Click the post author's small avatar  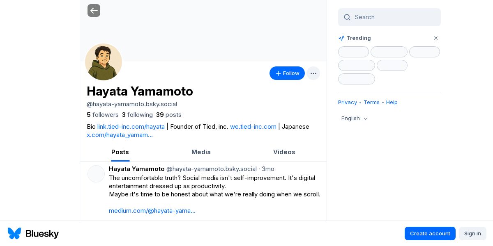96,174
